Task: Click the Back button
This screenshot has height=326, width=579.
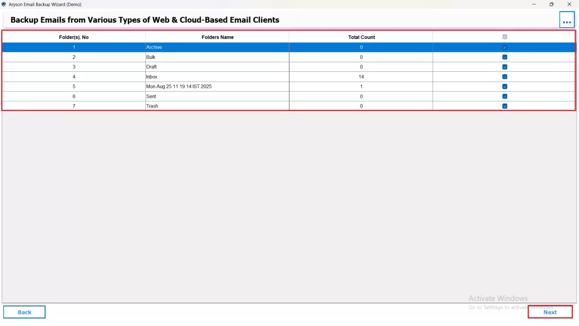Action: [x=24, y=312]
